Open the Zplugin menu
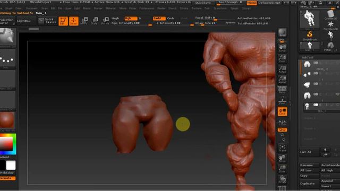This screenshot has height=191, width=340. pyautogui.click(x=234, y=8)
